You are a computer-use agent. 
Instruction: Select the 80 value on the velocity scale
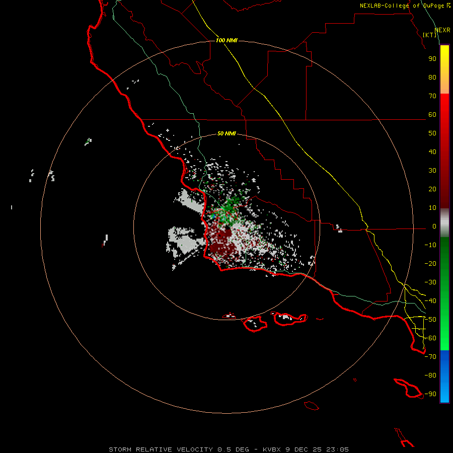(432, 78)
